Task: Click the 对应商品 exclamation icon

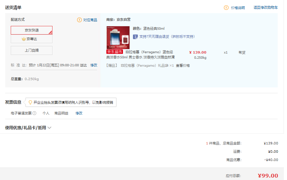Action: click(79, 20)
